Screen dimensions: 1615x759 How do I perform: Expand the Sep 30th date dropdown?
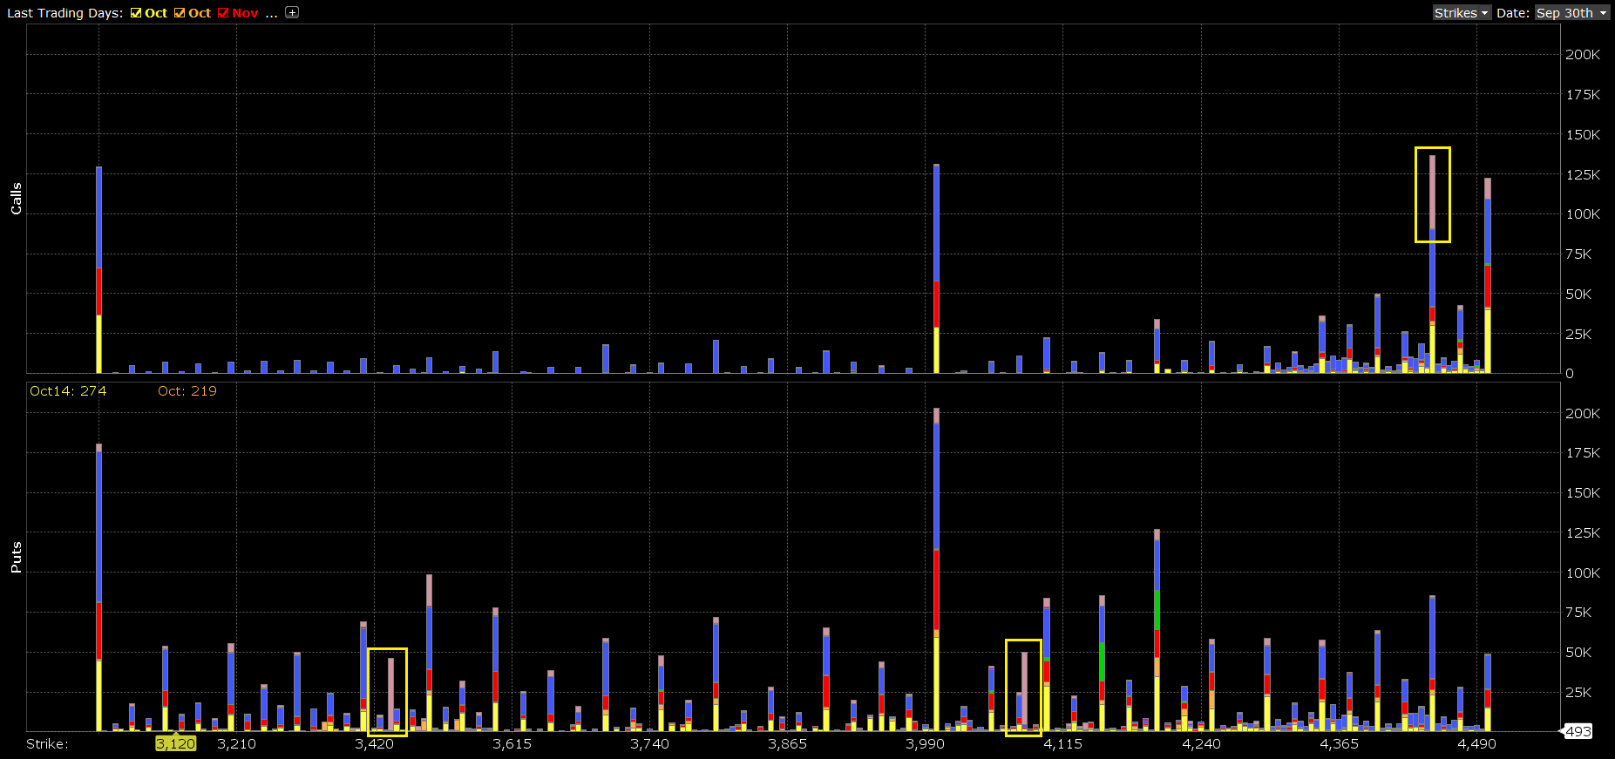pyautogui.click(x=1571, y=13)
